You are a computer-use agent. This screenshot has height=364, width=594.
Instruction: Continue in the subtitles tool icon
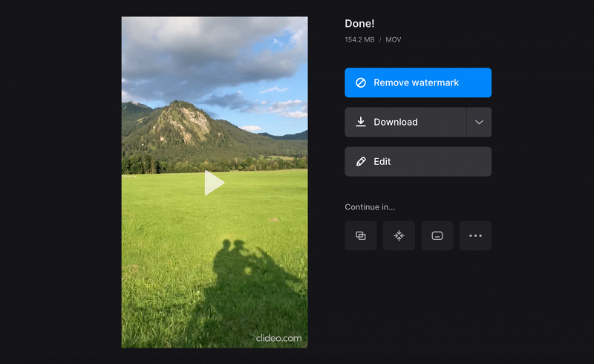click(437, 235)
